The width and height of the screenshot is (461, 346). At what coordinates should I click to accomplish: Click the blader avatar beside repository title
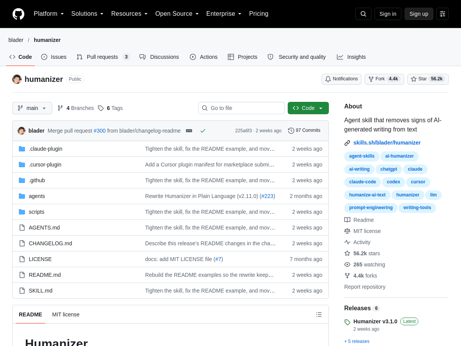pyautogui.click(x=17, y=79)
